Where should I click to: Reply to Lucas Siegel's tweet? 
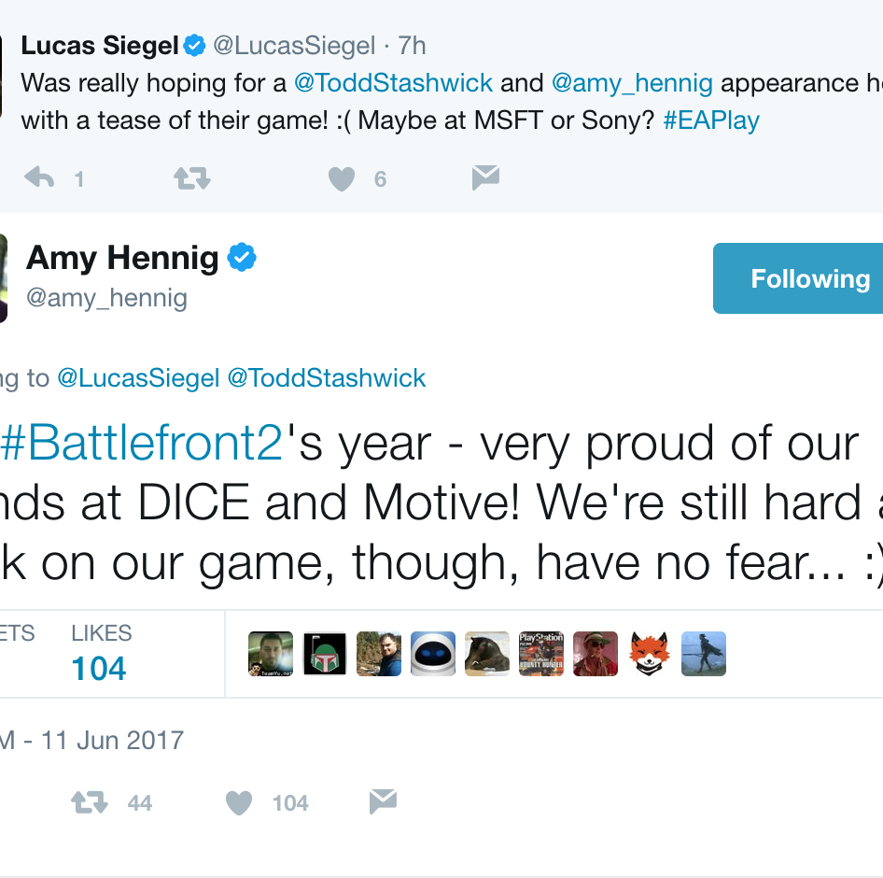coord(39,178)
